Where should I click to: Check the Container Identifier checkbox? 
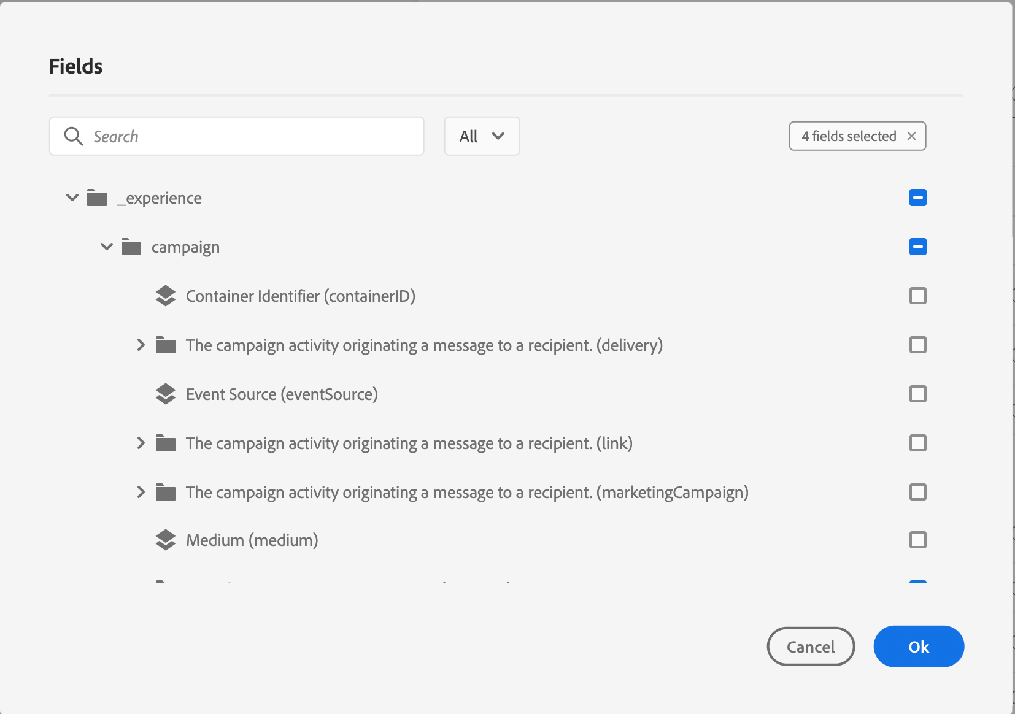pyautogui.click(x=918, y=296)
